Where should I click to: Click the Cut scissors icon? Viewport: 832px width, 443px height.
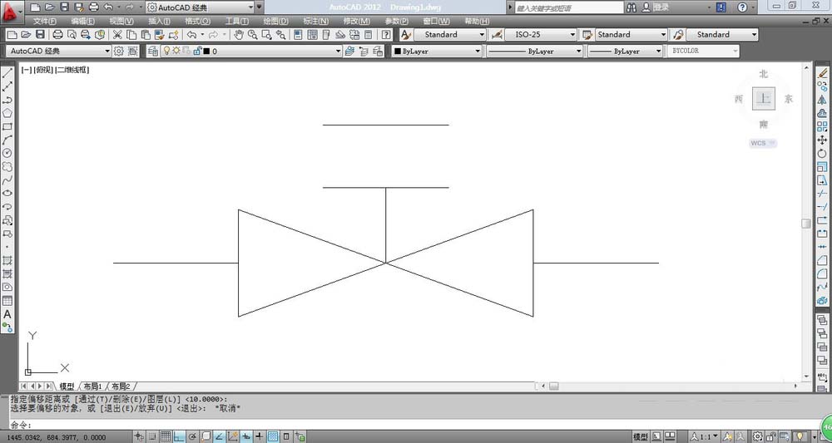click(x=117, y=34)
